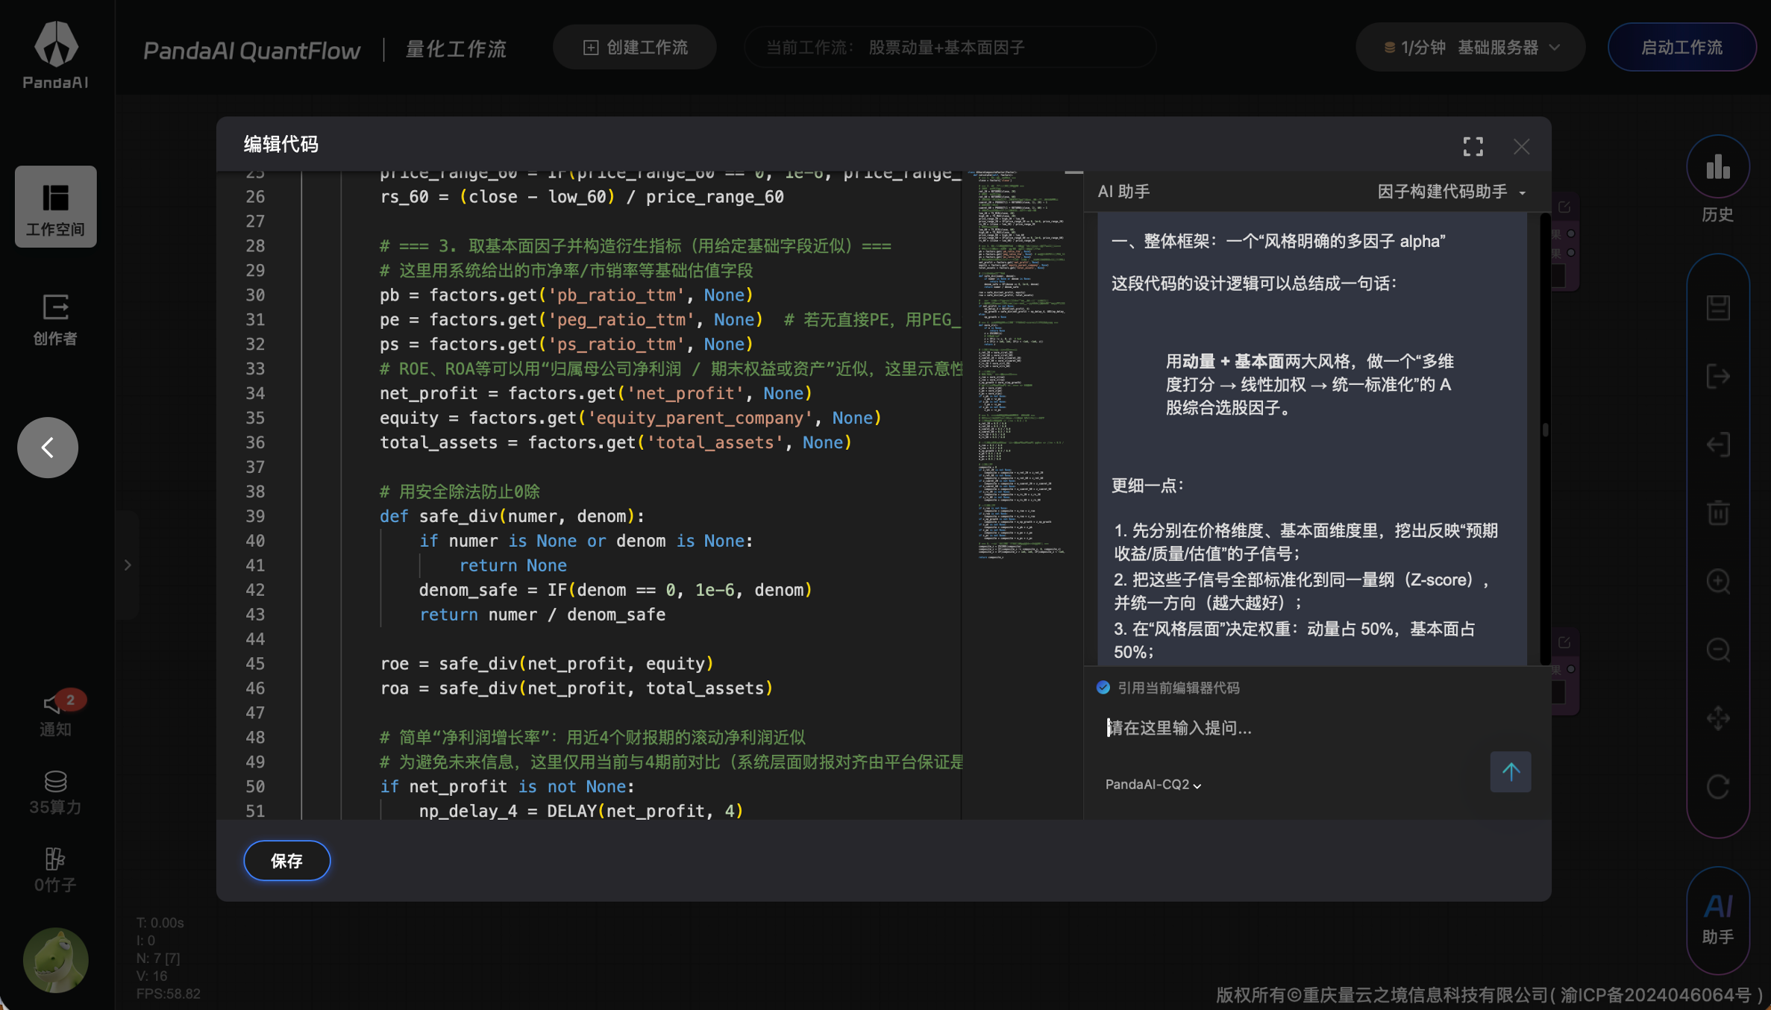1771x1010 pixels.
Task: Click the dinosaur user avatar
Action: (x=56, y=960)
